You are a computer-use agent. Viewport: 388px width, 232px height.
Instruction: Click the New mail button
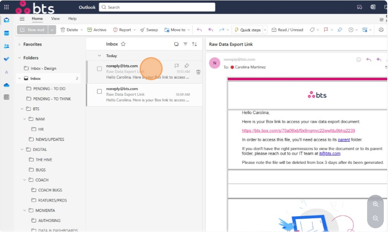33,30
